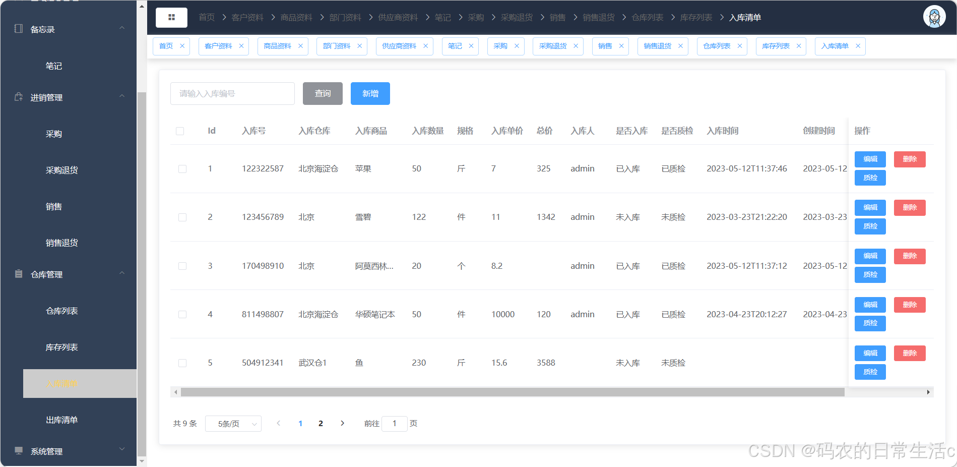This screenshot has height=467, width=957.
Task: Open the 库存列表 tab
Action: (x=775, y=46)
